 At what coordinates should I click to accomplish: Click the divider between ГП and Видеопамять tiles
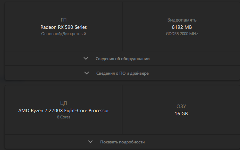(x=123, y=26)
